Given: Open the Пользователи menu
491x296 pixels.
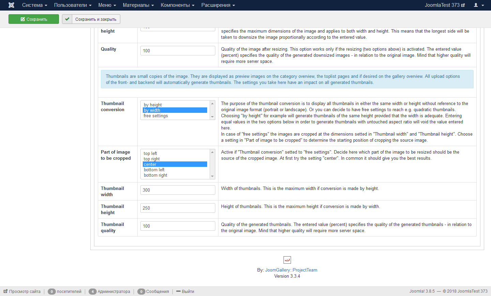Looking at the screenshot, I should (73, 5).
